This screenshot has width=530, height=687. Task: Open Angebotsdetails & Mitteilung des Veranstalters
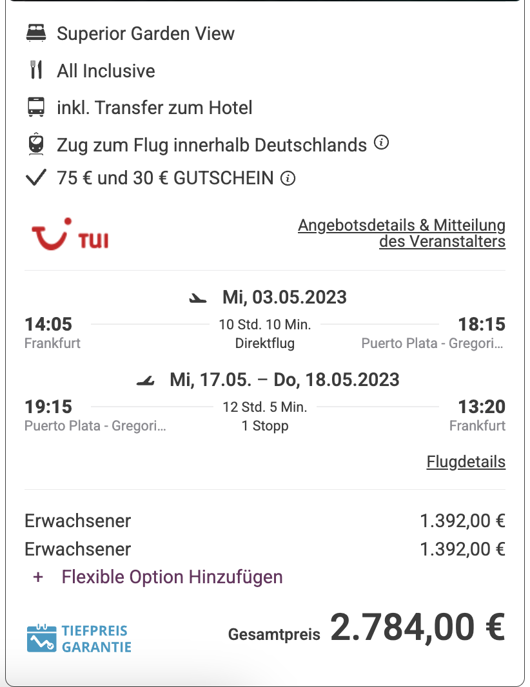402,233
